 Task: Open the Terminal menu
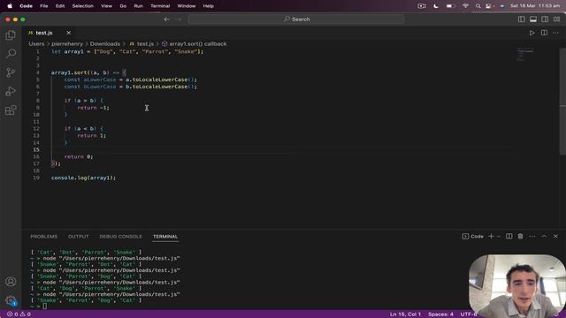[160, 6]
